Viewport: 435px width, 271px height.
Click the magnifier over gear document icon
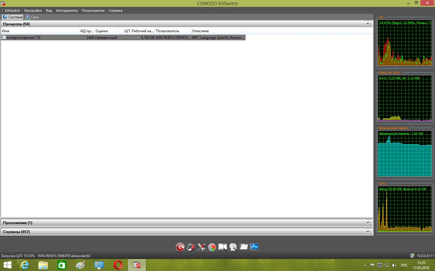[x=233, y=247]
